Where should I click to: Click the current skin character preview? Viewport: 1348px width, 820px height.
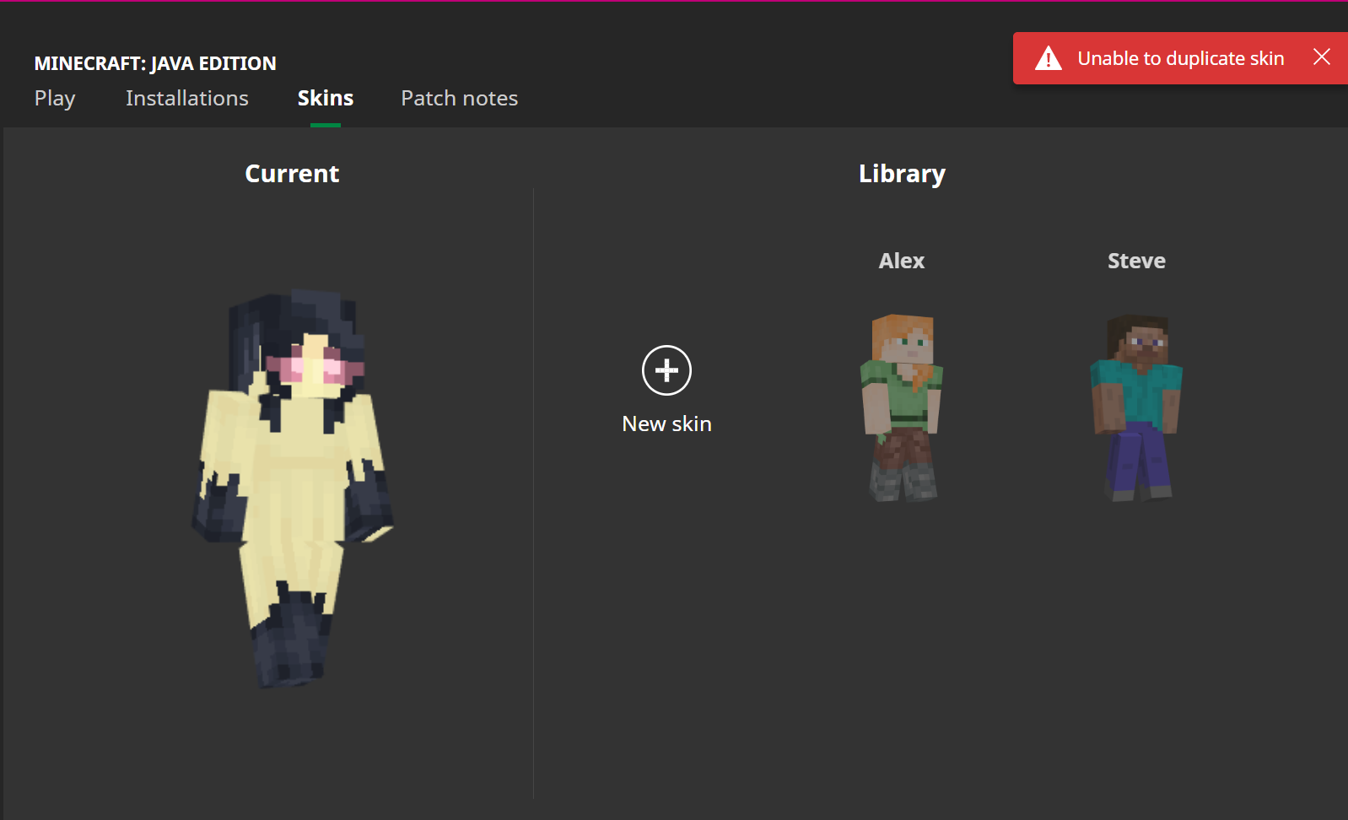(292, 488)
